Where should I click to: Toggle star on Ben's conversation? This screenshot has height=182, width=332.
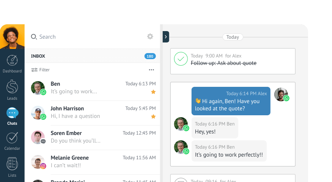153,92
